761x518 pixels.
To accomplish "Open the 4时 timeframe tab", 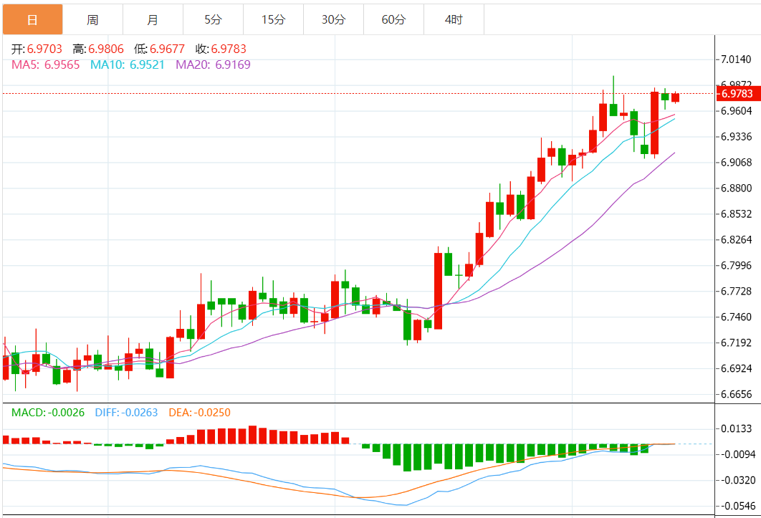I will coord(454,19).
